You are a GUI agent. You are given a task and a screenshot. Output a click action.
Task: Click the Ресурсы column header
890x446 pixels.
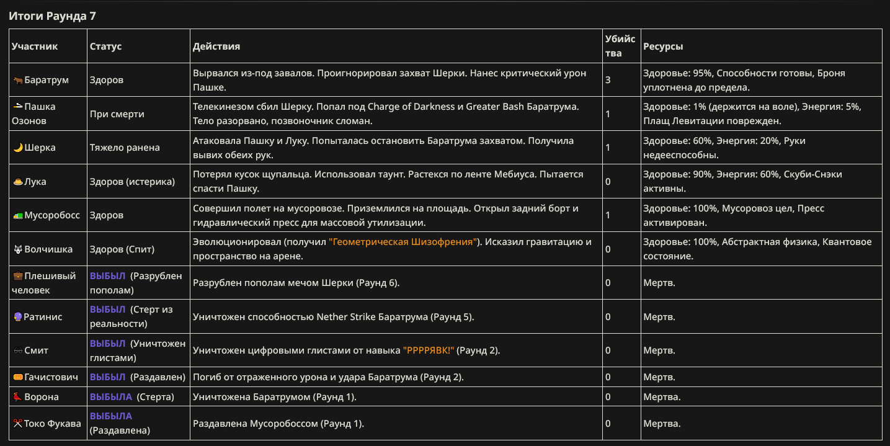(664, 47)
